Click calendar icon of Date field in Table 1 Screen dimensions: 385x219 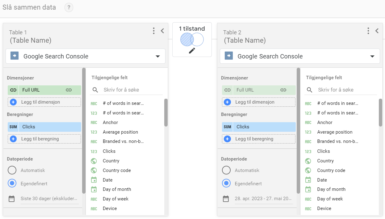tap(94, 180)
